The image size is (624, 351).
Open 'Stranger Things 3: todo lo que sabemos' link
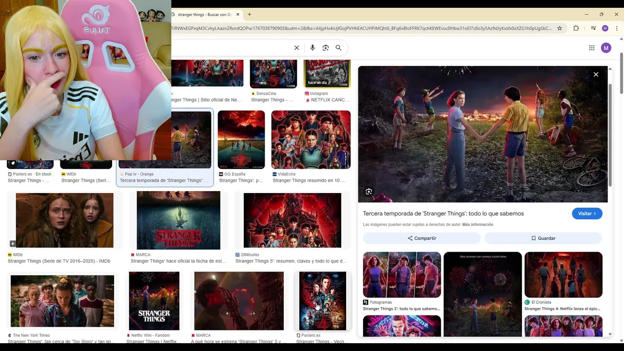(401, 309)
